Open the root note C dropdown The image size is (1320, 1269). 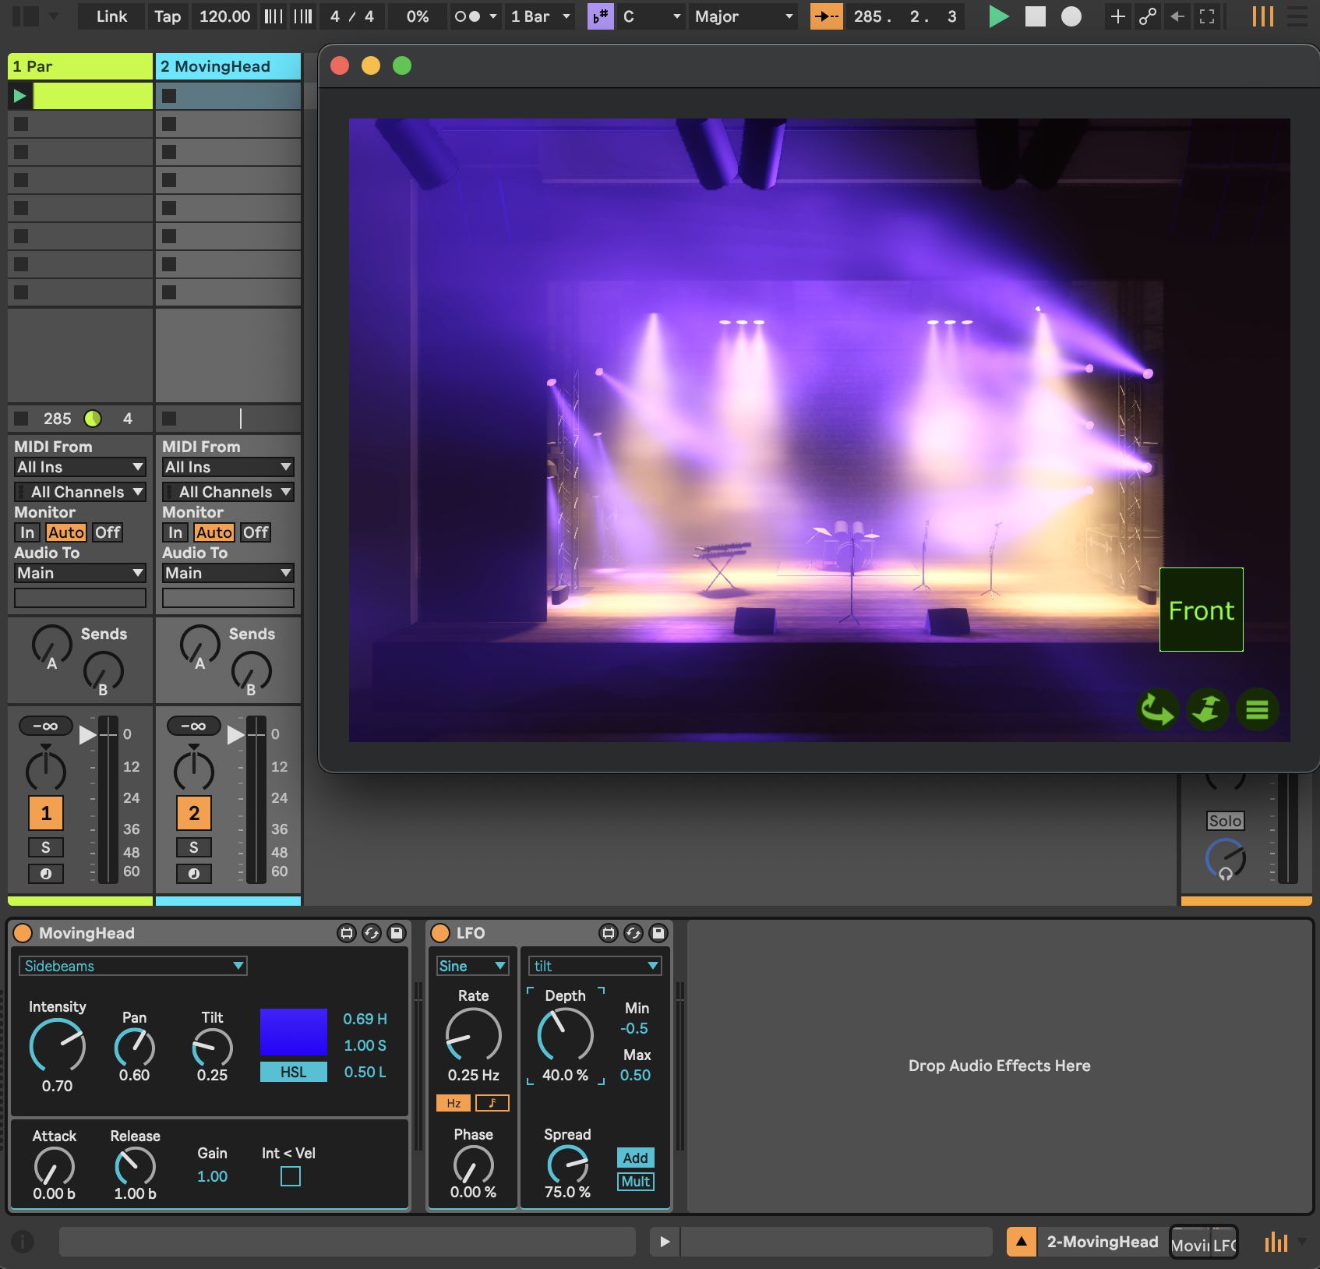(651, 16)
